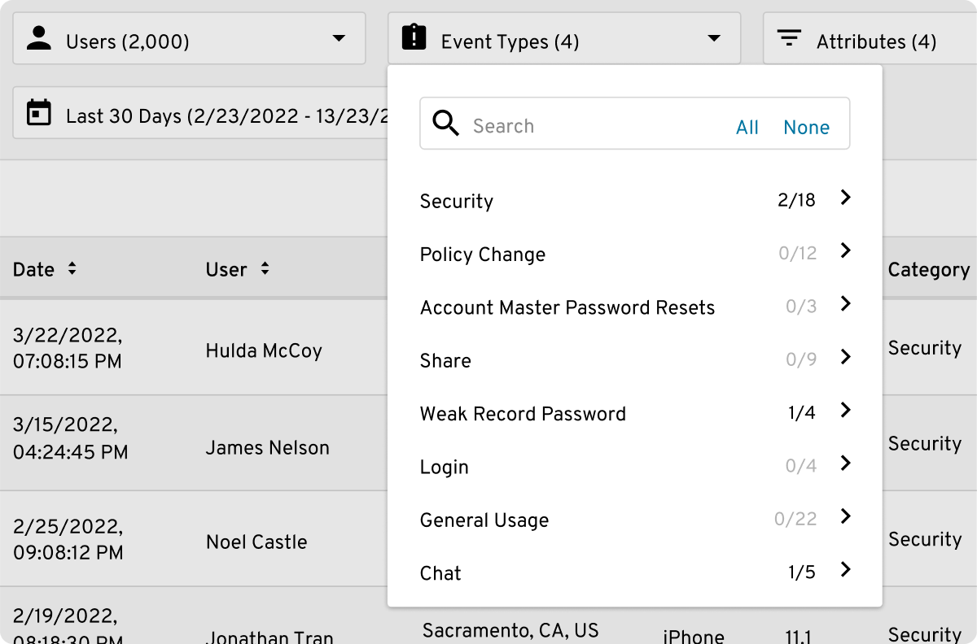Viewport: 977px width, 644px height.
Task: Click the 1/4 count beside Weak Record Password
Action: pos(802,413)
